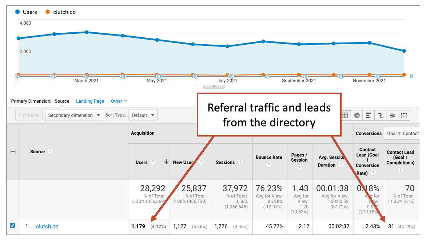
Task: Open the help icon beside Users column
Action: pos(153,162)
